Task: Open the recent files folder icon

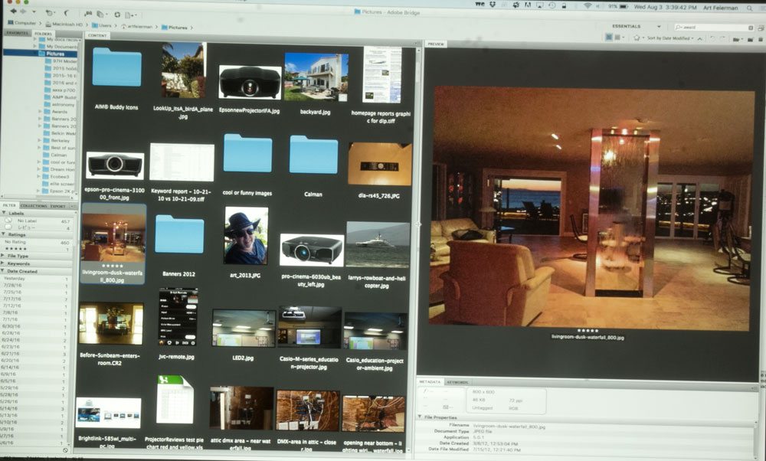Action: (736, 39)
